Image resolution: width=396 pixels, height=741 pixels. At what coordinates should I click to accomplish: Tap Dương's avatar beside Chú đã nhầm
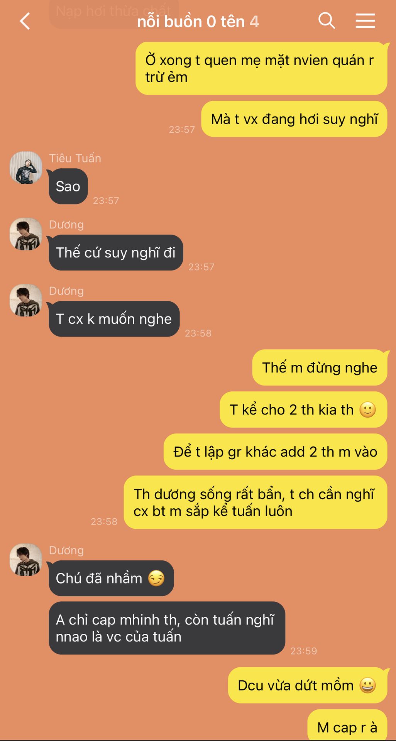26,560
